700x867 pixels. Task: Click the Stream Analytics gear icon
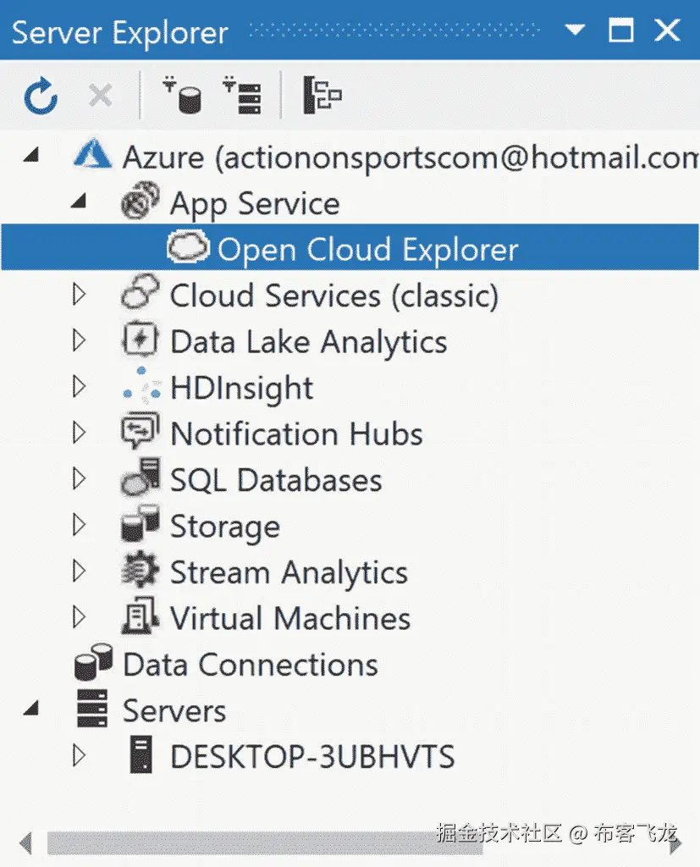[141, 569]
